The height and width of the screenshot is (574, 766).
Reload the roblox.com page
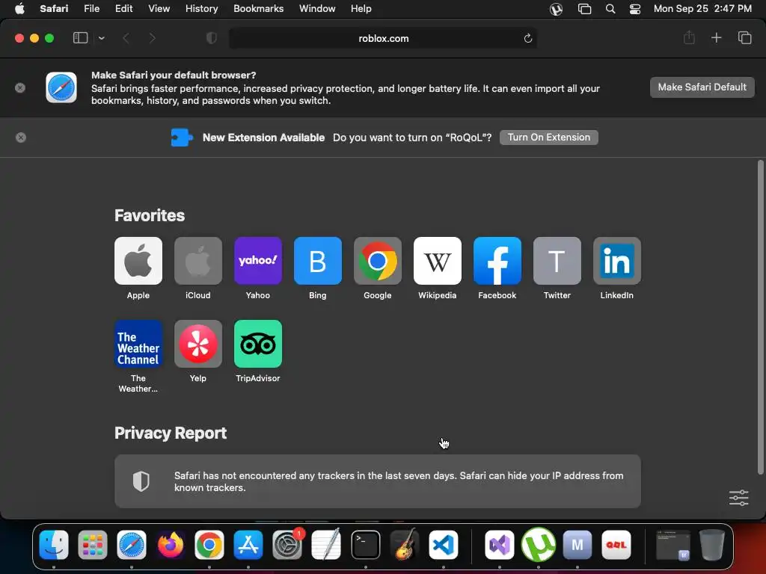(527, 38)
